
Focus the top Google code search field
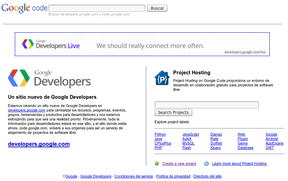click(x=97, y=8)
